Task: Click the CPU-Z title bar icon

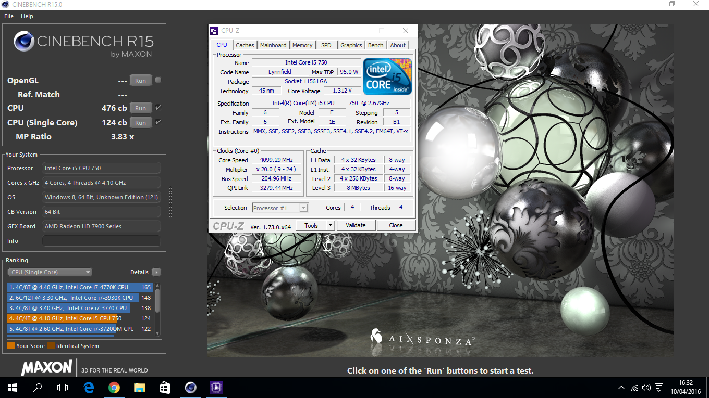Action: click(215, 31)
